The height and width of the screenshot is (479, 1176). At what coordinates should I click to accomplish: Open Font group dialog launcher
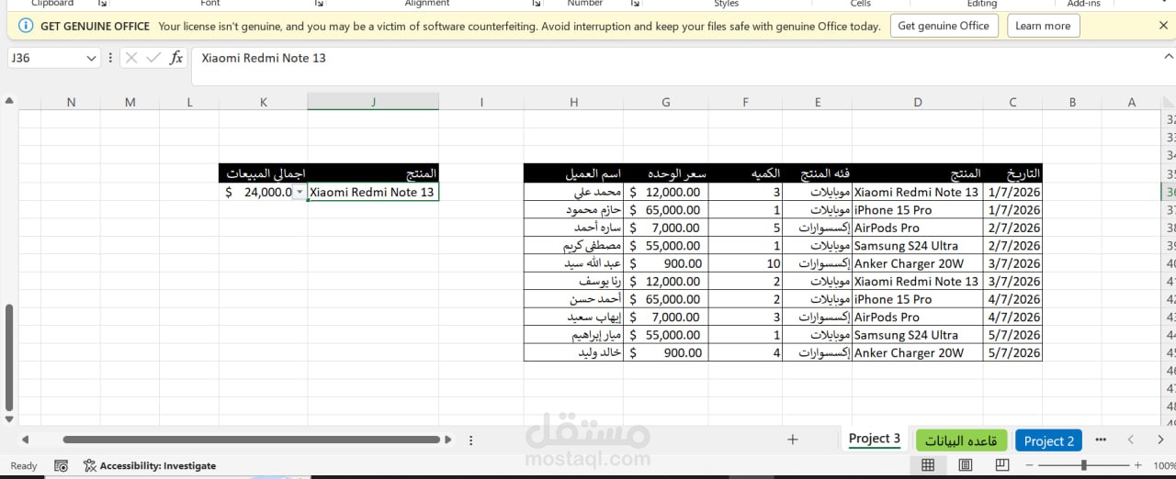[x=319, y=4]
